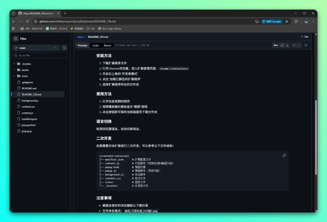Open the X1G.LA bookmark
Viewport: 327px width, 222px height.
[57, 28]
